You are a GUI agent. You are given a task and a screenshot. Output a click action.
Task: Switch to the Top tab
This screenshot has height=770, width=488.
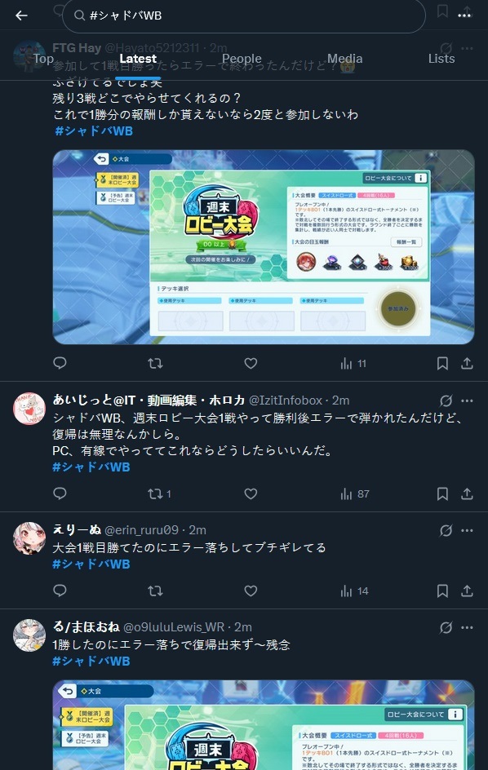43,59
